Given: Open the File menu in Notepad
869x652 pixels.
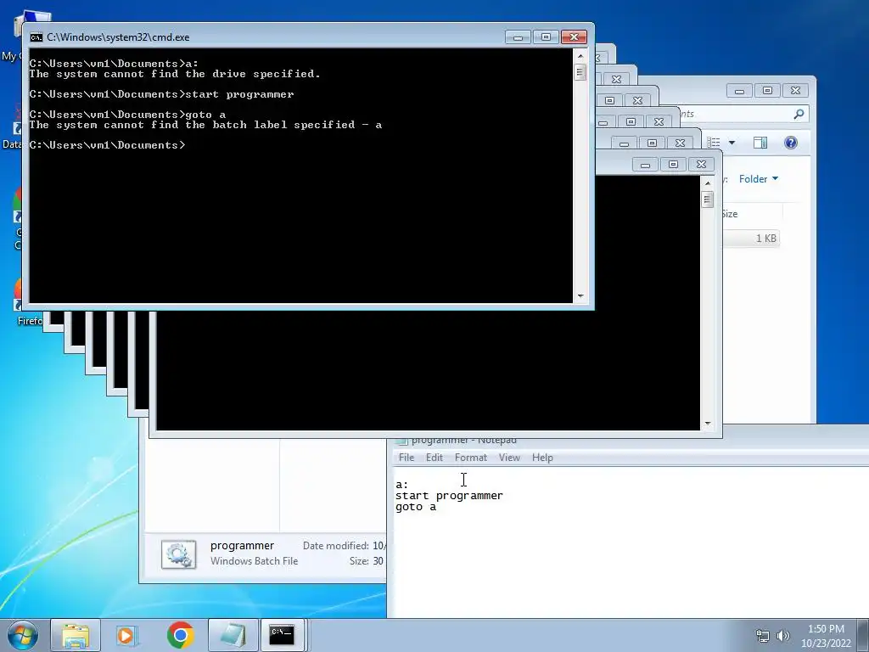Looking at the screenshot, I should (x=406, y=458).
